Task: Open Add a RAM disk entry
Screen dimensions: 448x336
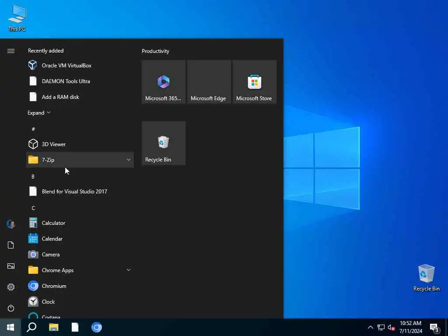Action: point(80,97)
